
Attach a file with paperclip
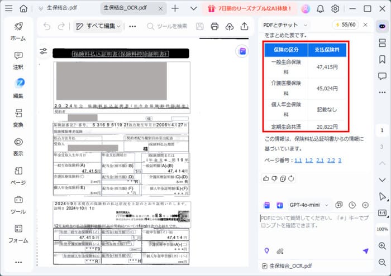point(280,251)
